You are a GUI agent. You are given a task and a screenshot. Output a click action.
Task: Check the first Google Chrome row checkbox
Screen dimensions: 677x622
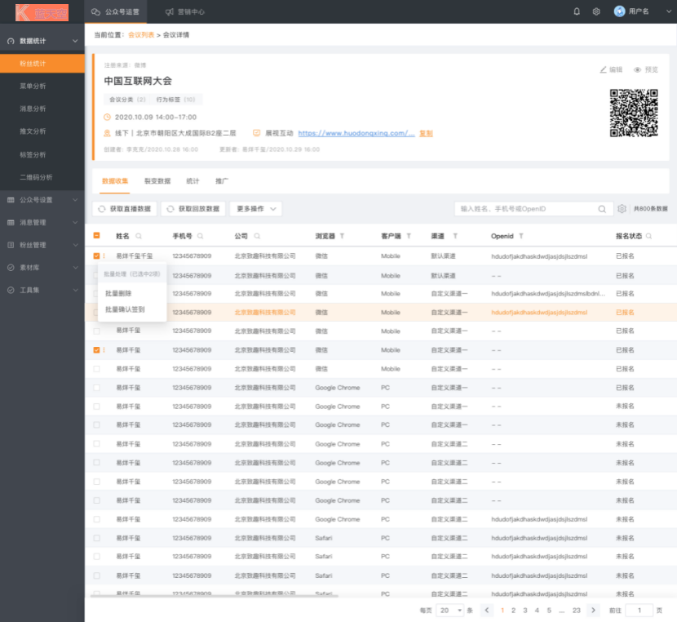[x=96, y=388]
